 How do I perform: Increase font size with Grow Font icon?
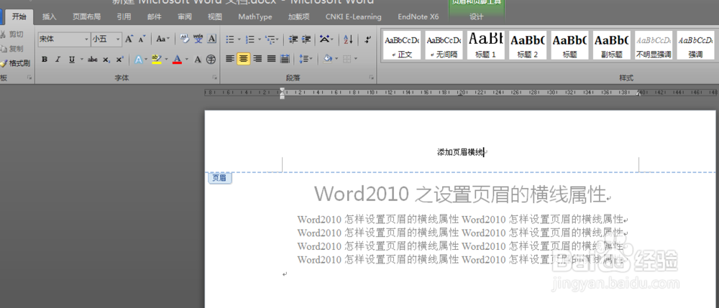(129, 39)
